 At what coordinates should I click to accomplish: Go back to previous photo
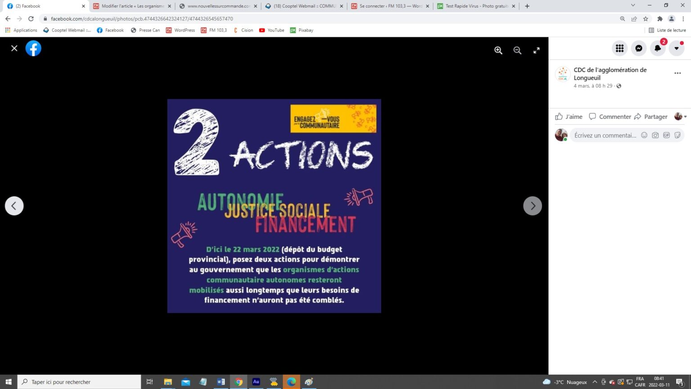tap(14, 206)
